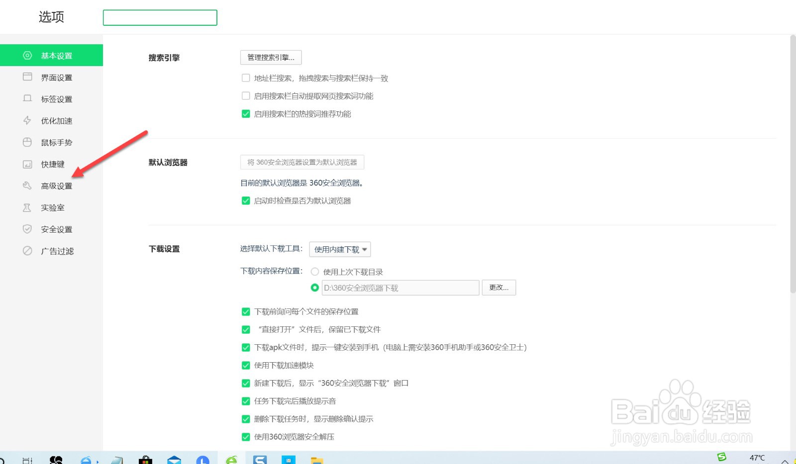Image resolution: width=796 pixels, height=464 pixels.
Task: Click the 目前的默认浏览器是 360安全浏览器 text
Action: pos(301,183)
